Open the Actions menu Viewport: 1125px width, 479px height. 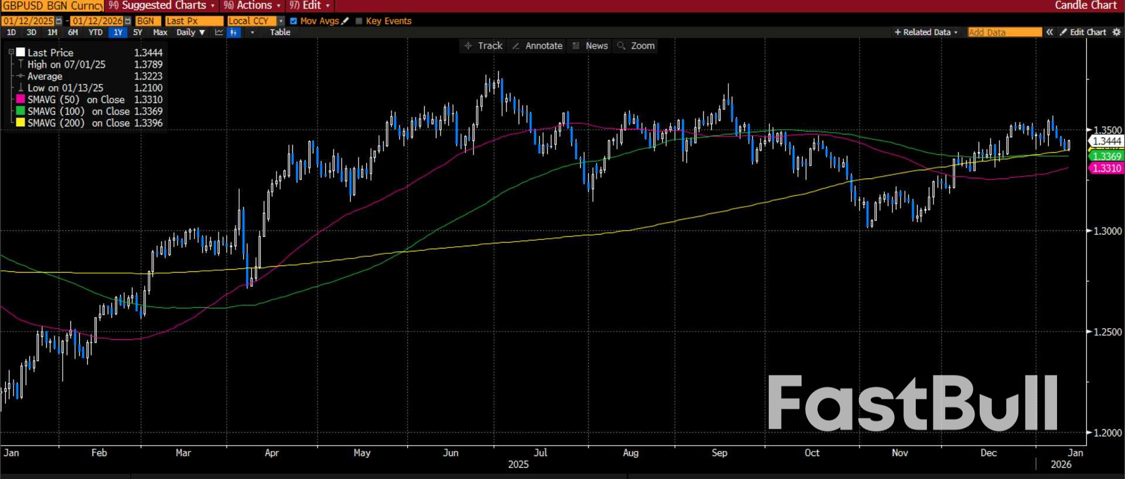pos(253,6)
